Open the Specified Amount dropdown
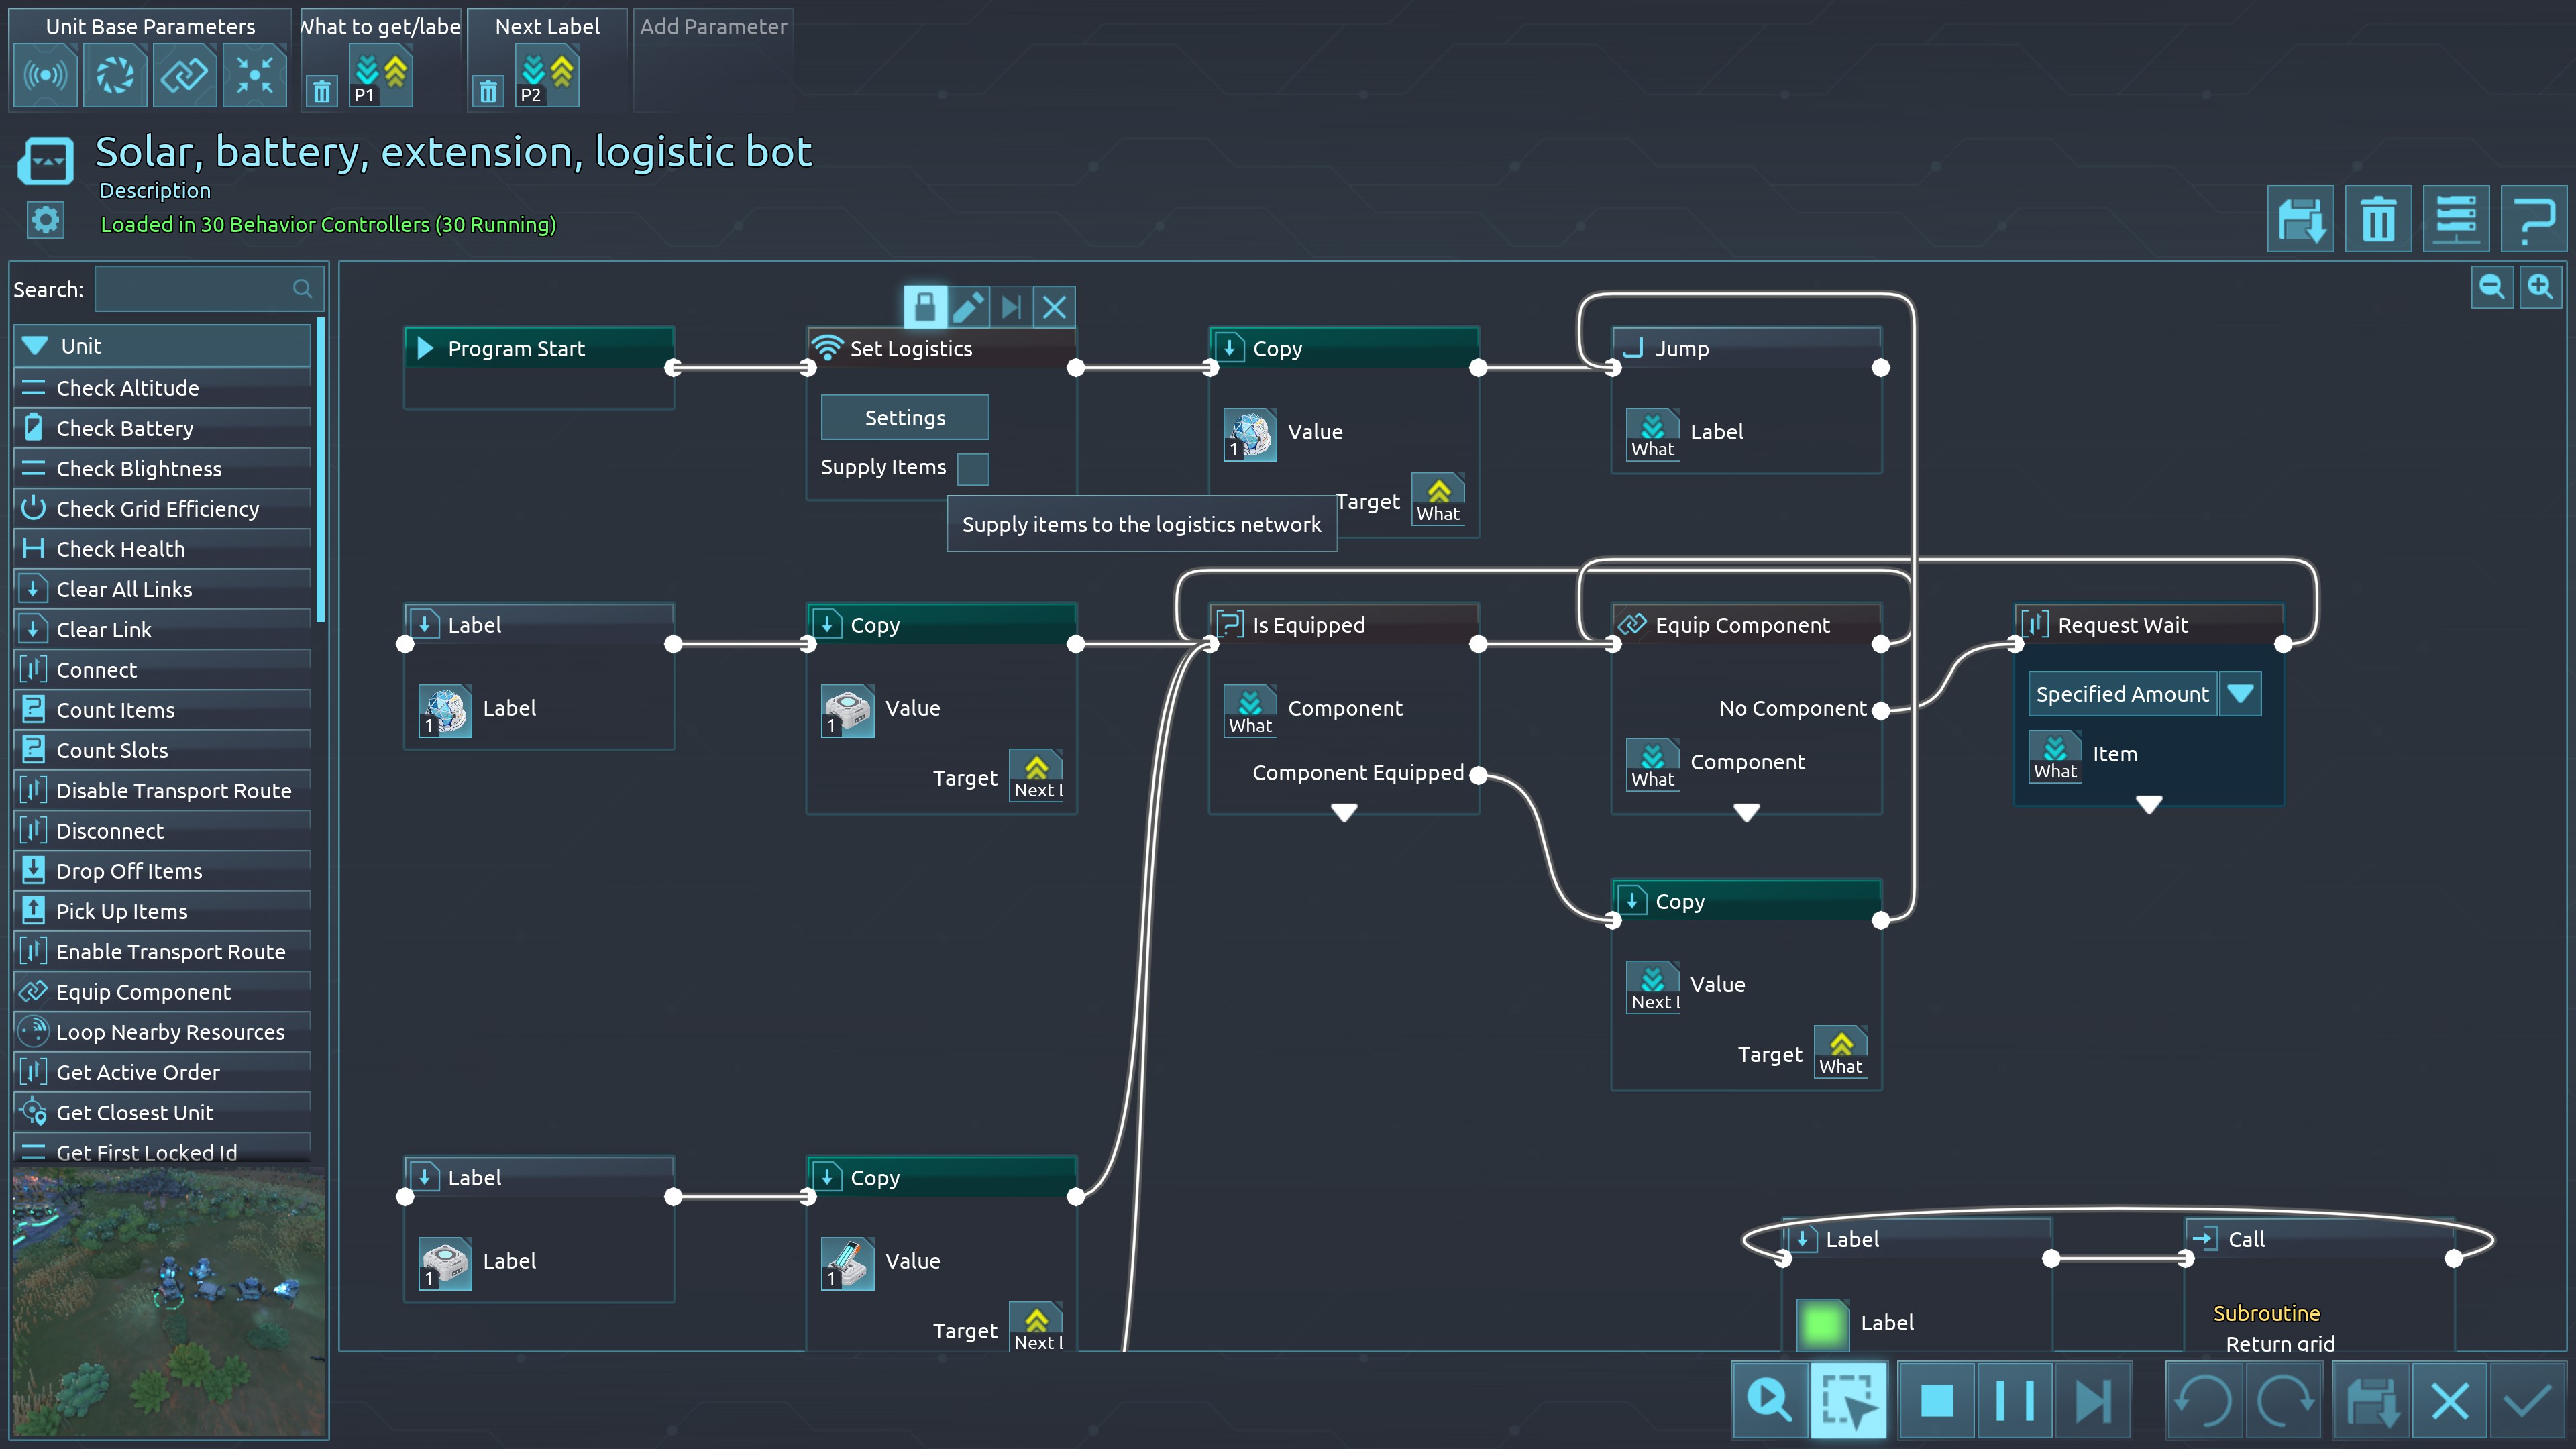 pos(2240,694)
